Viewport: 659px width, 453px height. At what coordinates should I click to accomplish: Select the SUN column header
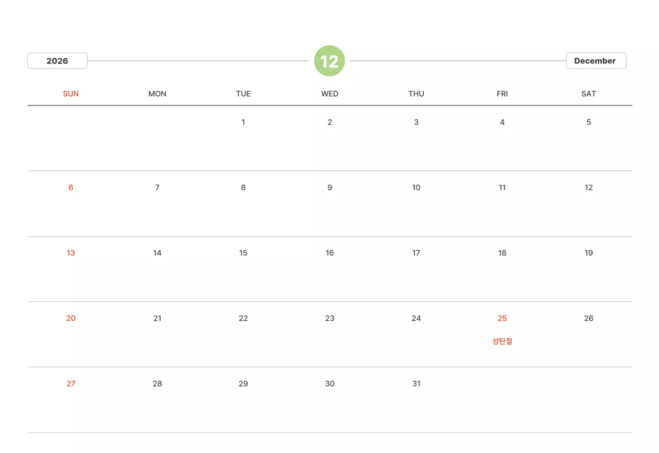point(71,94)
